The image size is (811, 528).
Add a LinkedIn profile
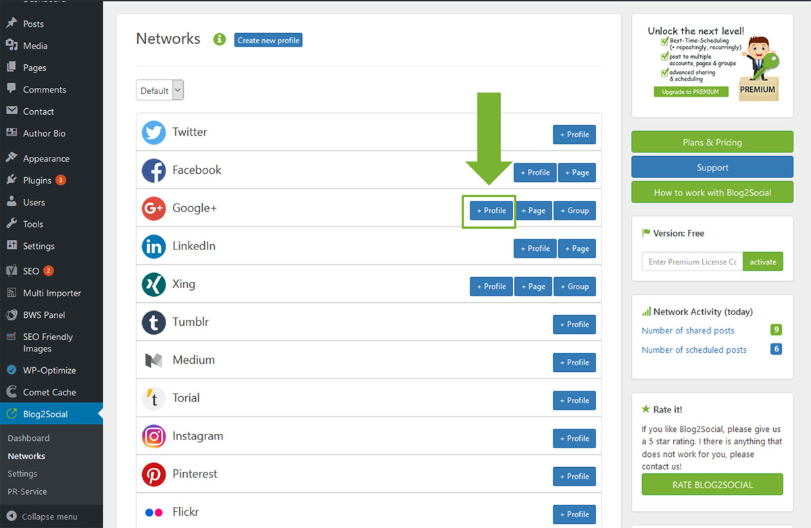click(535, 248)
